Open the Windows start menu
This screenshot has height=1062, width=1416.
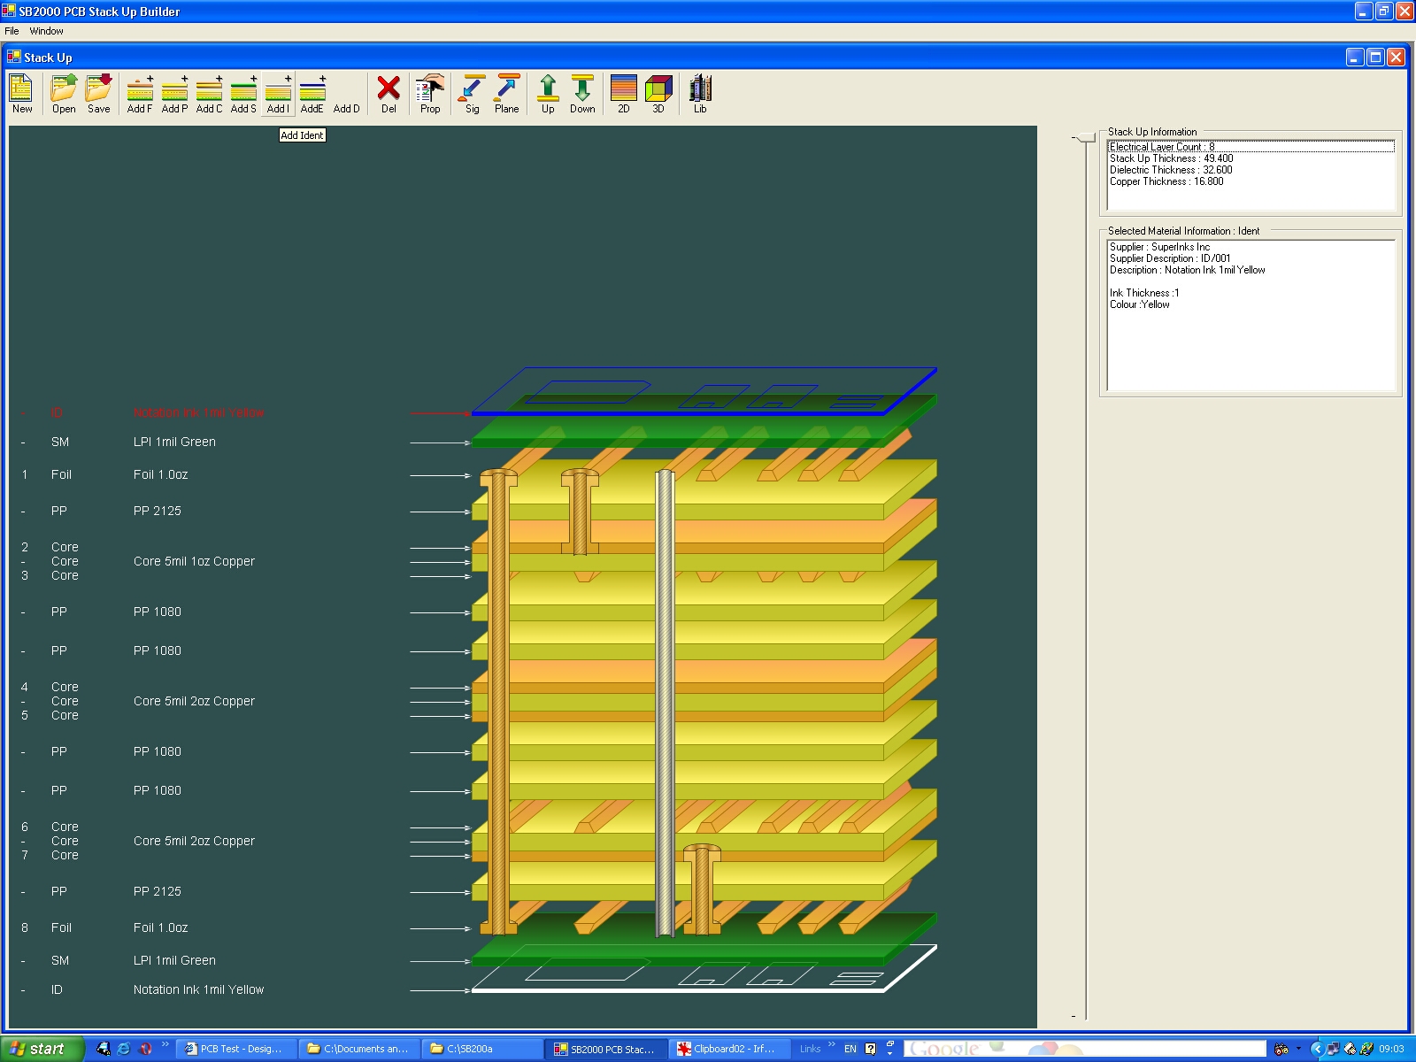[x=42, y=1049]
